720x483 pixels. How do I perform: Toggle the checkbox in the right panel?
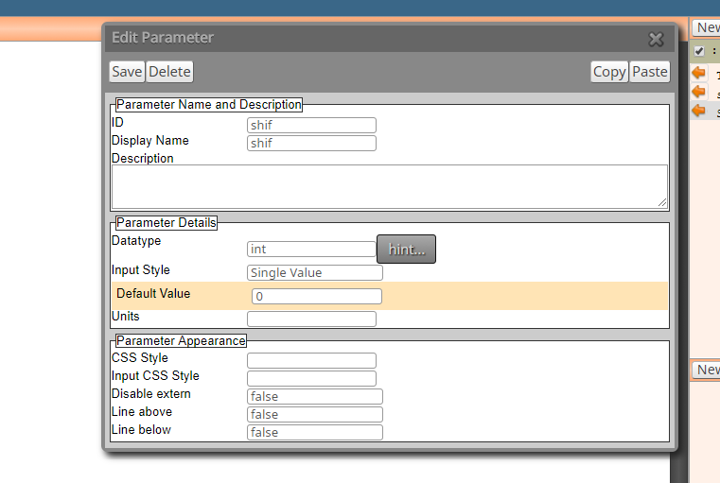[x=699, y=51]
